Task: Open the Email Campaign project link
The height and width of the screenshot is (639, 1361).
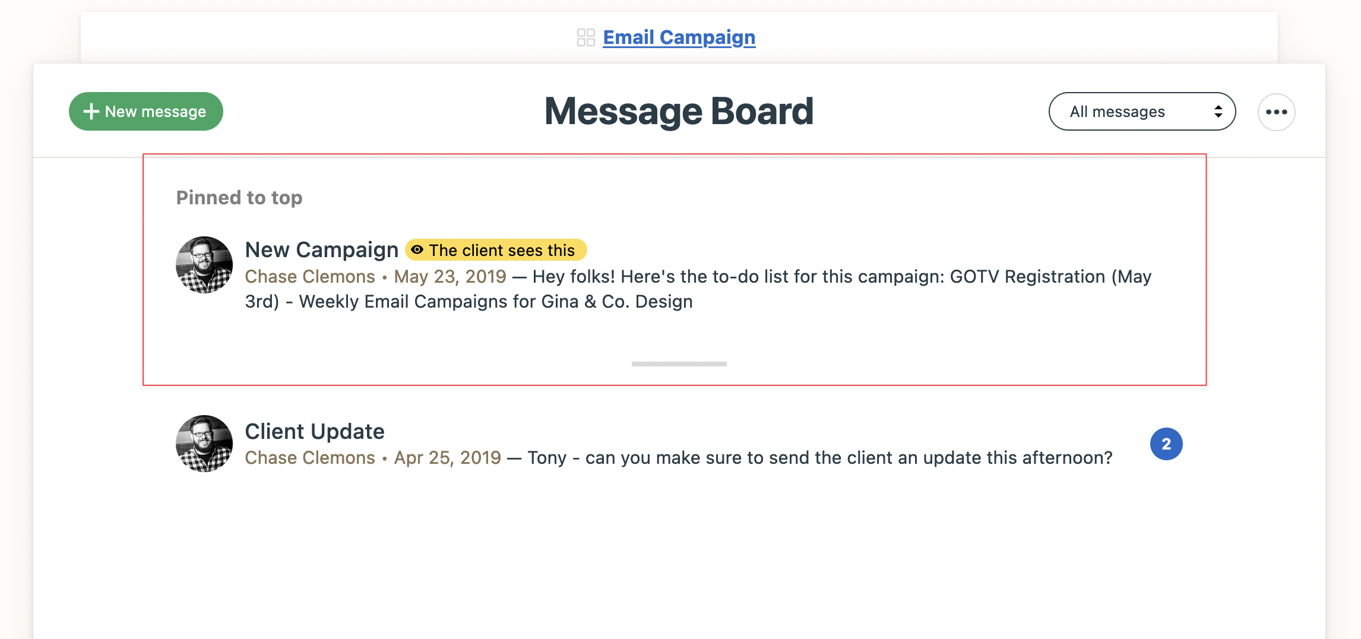Action: pos(679,37)
